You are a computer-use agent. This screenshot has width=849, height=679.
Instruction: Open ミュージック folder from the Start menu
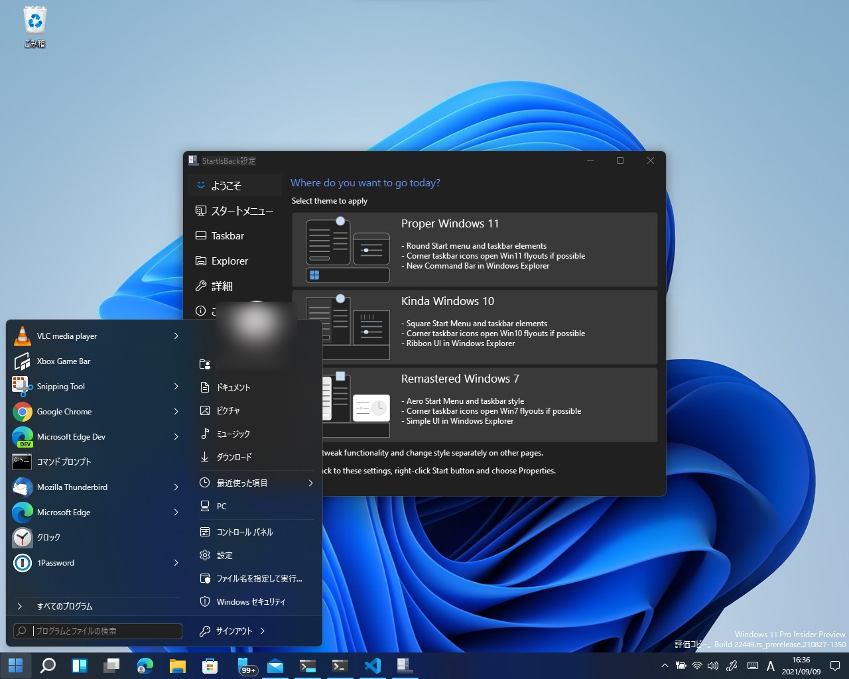pyautogui.click(x=256, y=434)
